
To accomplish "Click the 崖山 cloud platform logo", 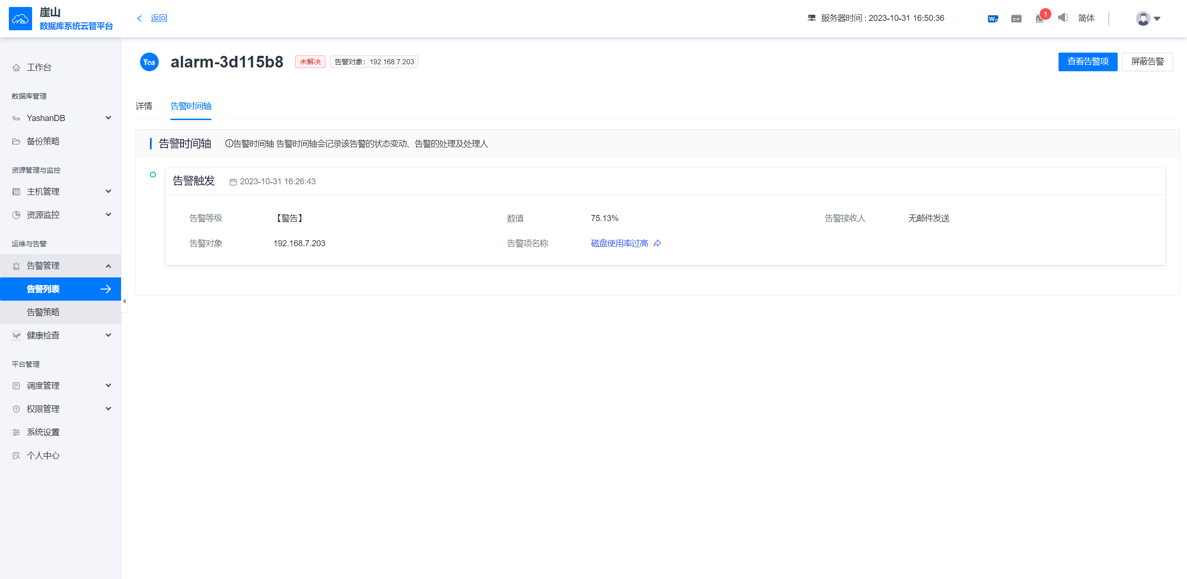I will (20, 18).
